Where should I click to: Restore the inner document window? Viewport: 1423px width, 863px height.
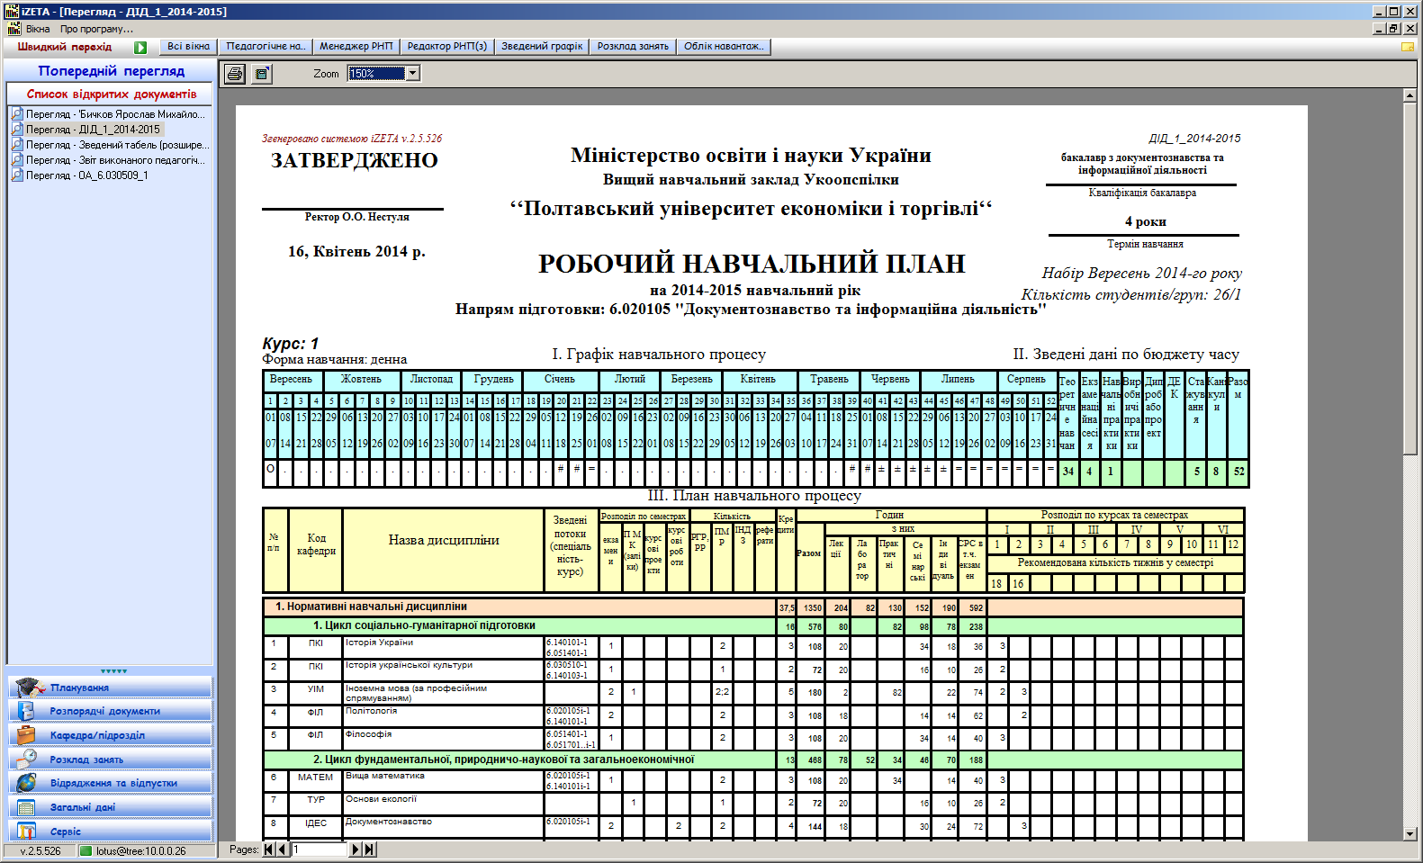(1393, 29)
